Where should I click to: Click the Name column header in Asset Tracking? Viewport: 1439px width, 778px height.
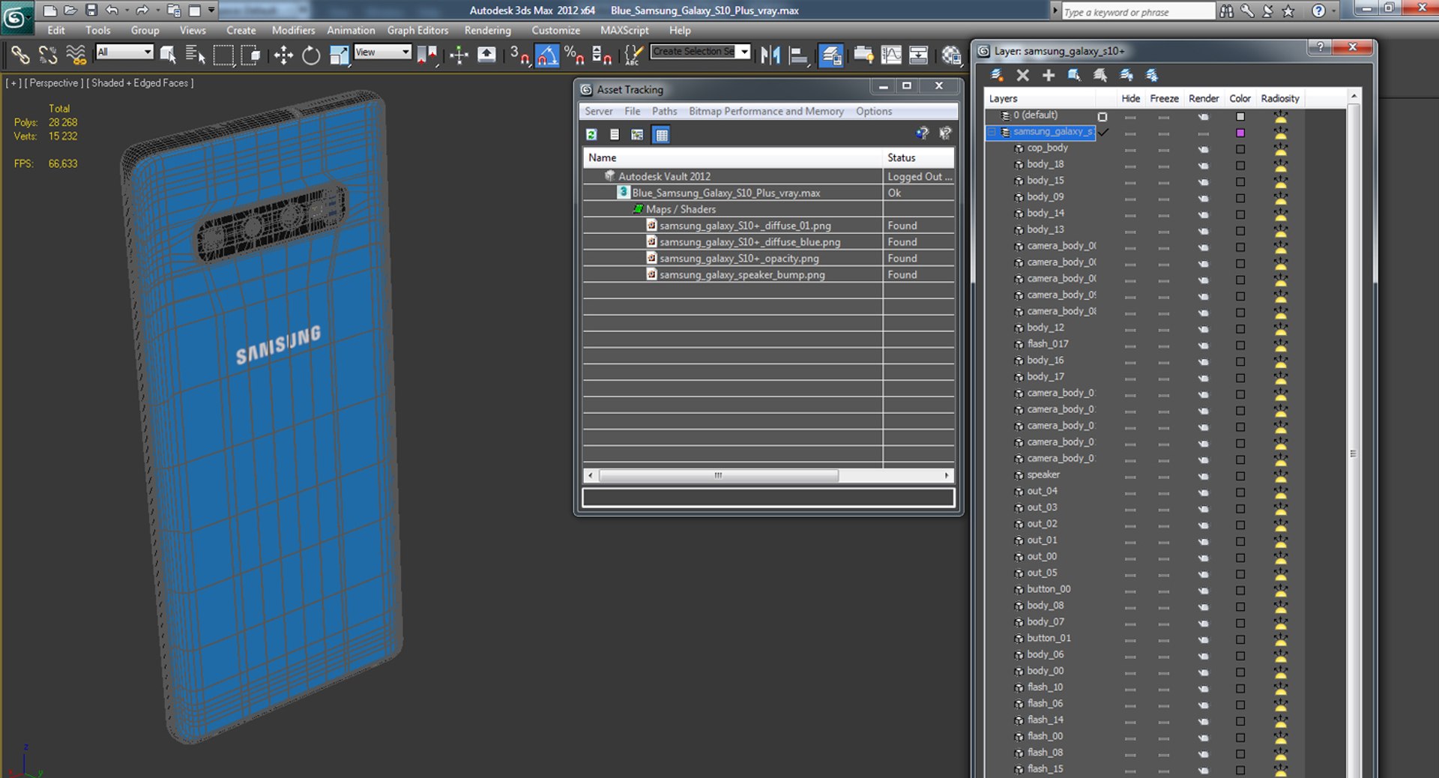point(732,157)
